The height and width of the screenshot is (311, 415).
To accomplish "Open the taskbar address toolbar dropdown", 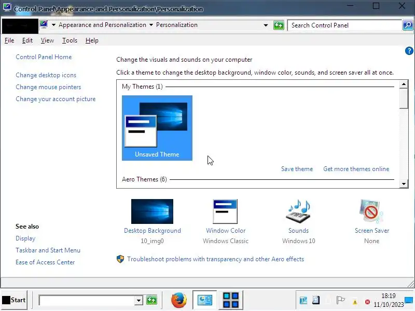I will pyautogui.click(x=139, y=301).
